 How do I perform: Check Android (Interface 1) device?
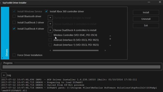[50, 45]
